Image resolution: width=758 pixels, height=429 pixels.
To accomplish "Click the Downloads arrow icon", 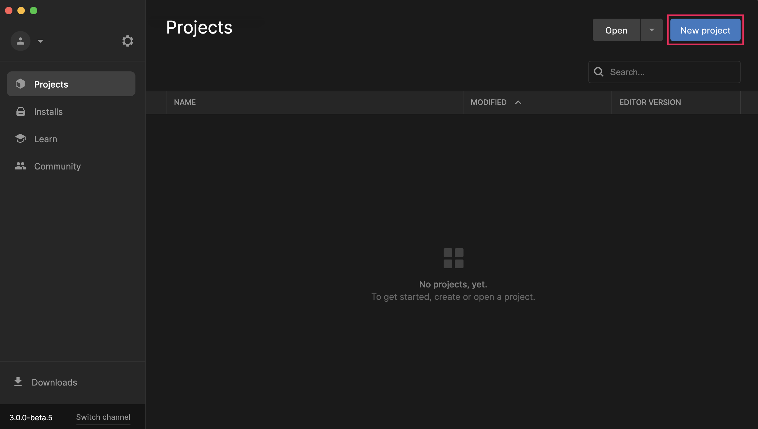I will [x=18, y=382].
